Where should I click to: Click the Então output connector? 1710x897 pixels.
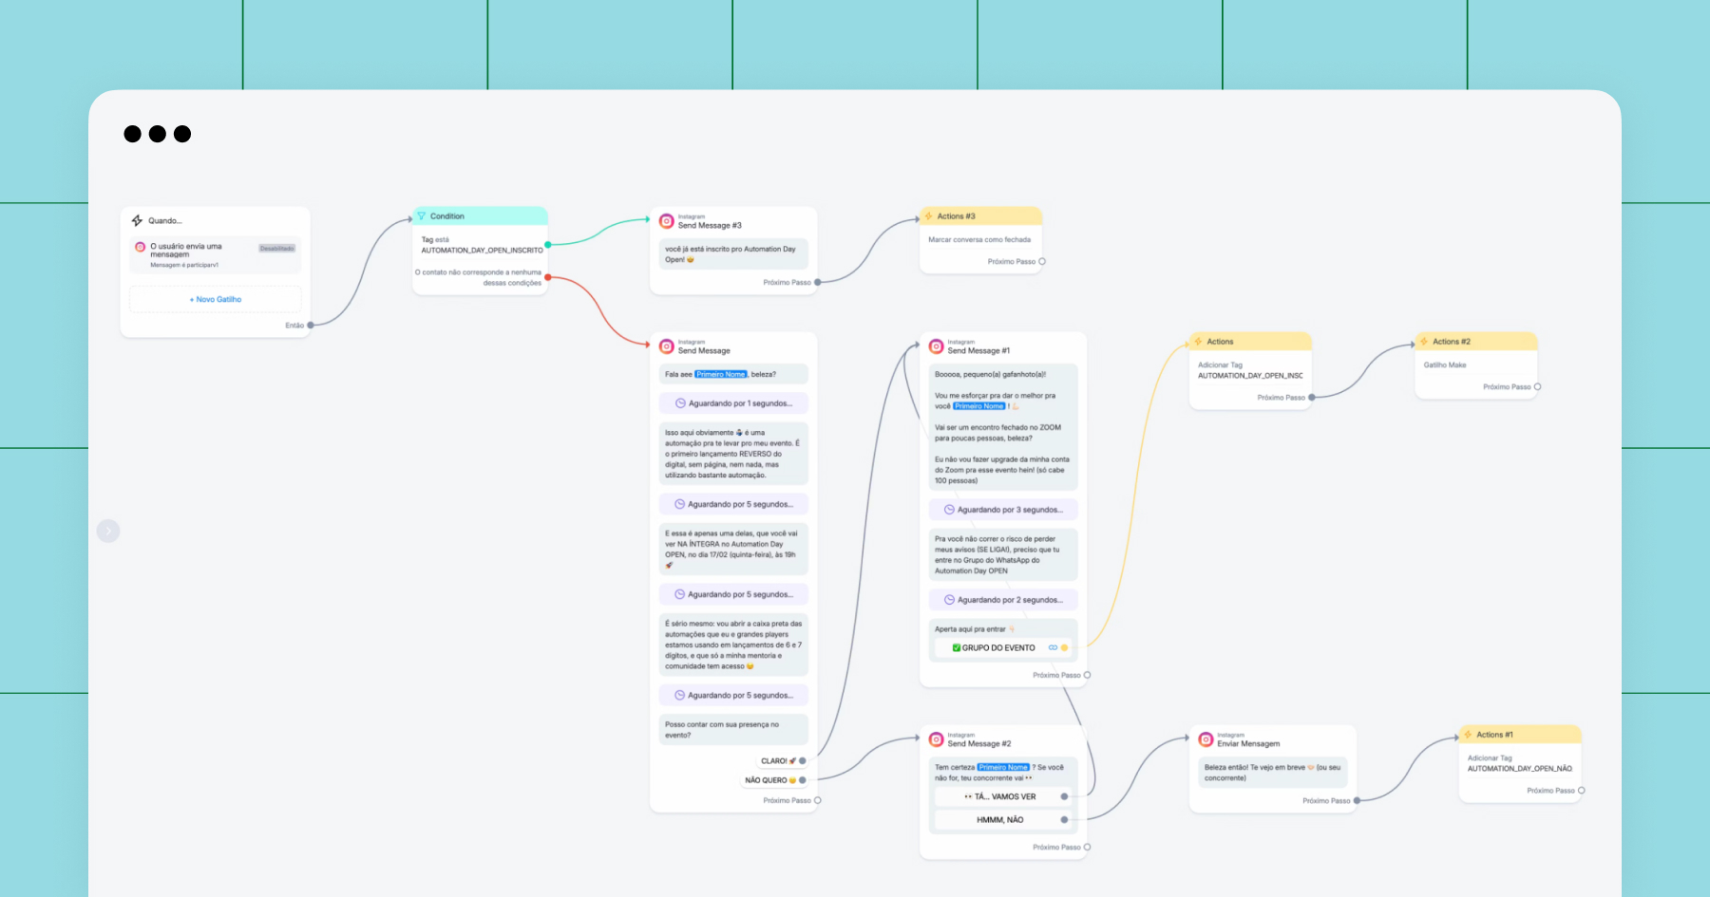click(311, 326)
